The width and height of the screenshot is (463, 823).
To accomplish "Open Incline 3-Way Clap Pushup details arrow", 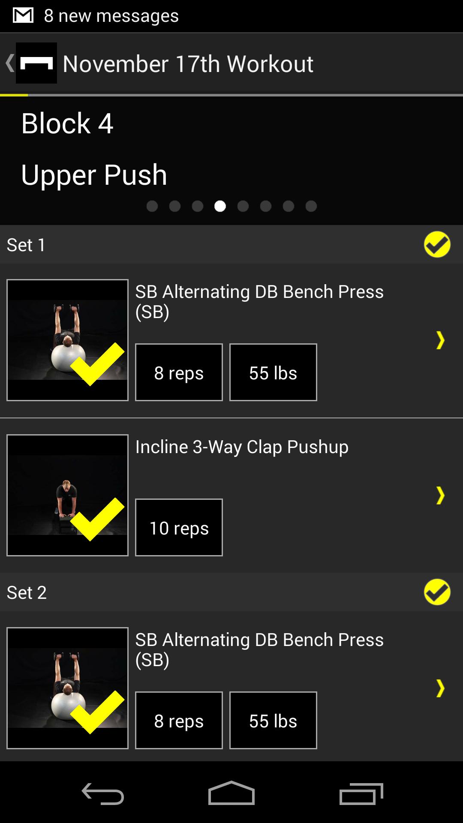I will tap(440, 495).
